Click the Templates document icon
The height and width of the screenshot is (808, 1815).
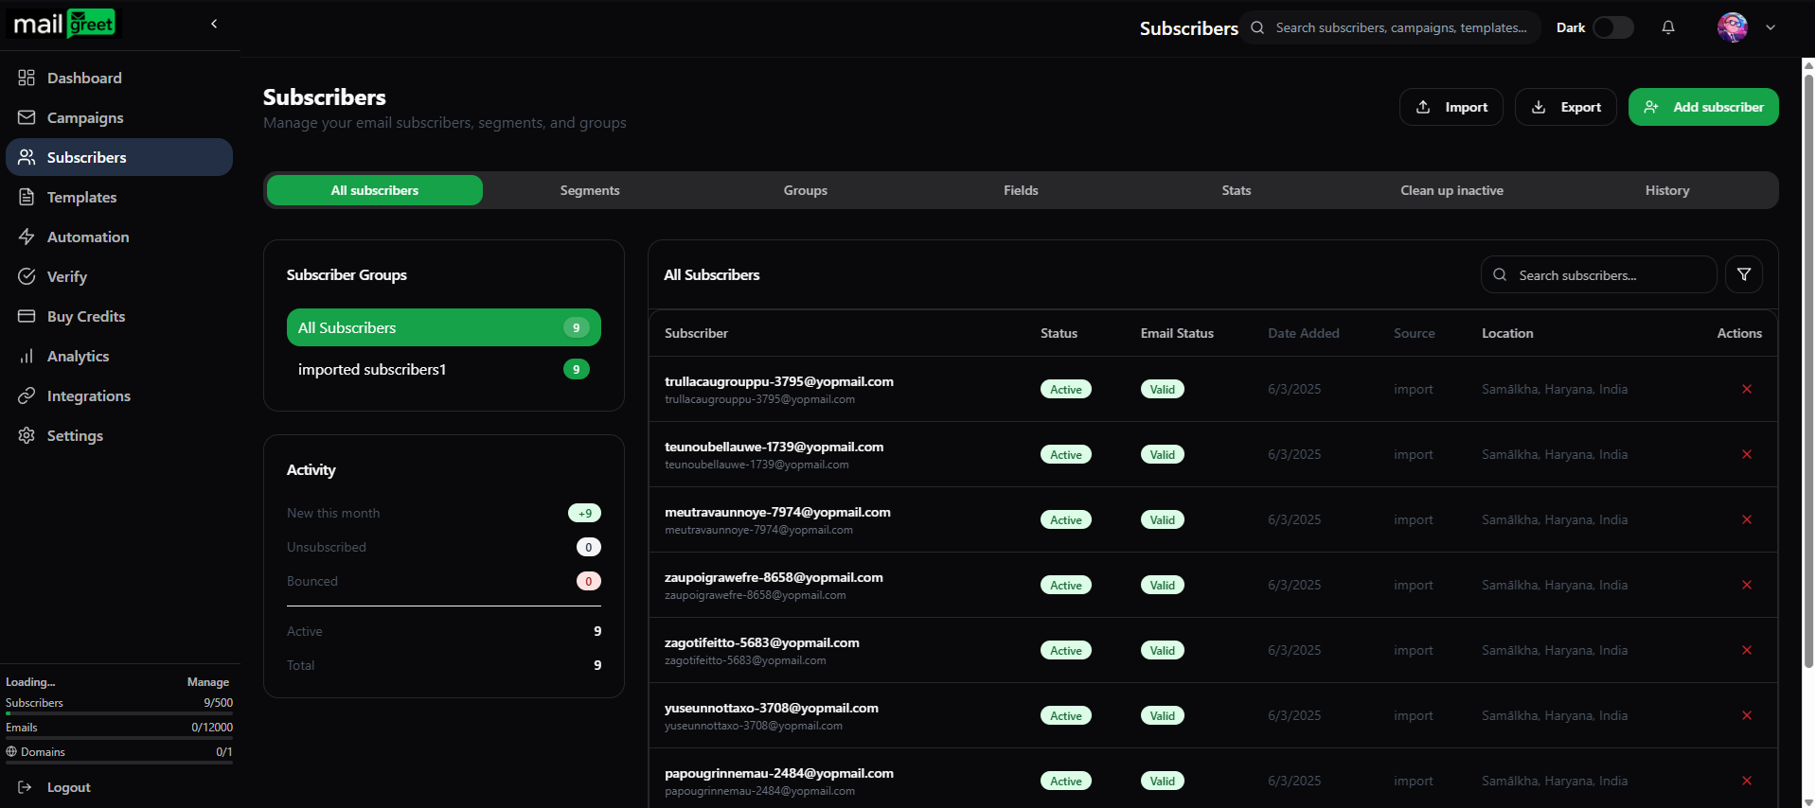pyautogui.click(x=27, y=197)
